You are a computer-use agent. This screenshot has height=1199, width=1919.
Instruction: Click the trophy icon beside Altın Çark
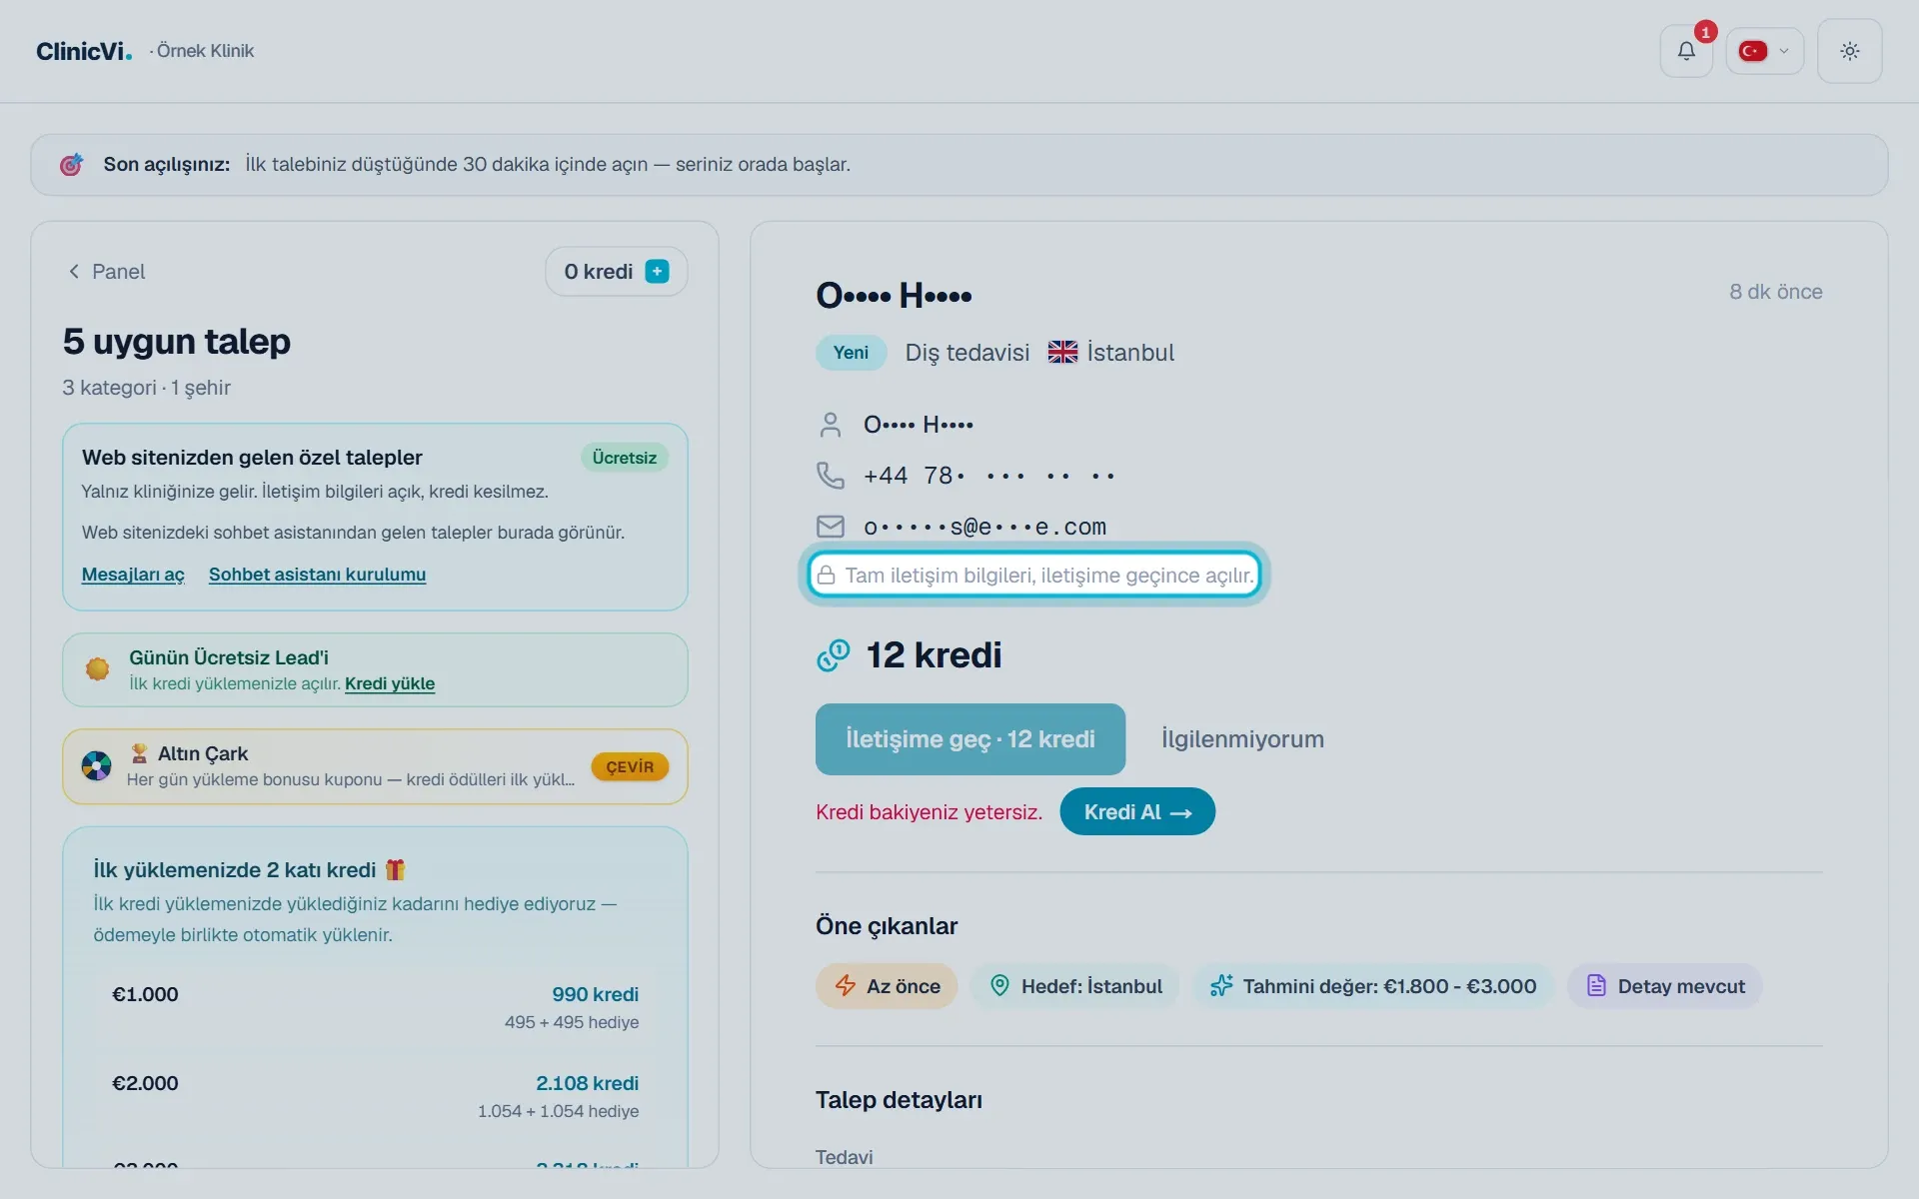pos(139,753)
